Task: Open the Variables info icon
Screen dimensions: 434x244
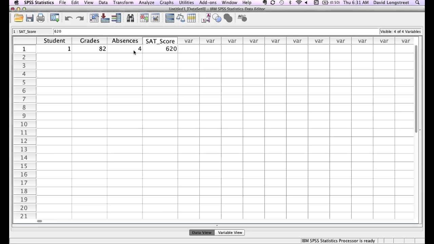Action: click(116, 18)
